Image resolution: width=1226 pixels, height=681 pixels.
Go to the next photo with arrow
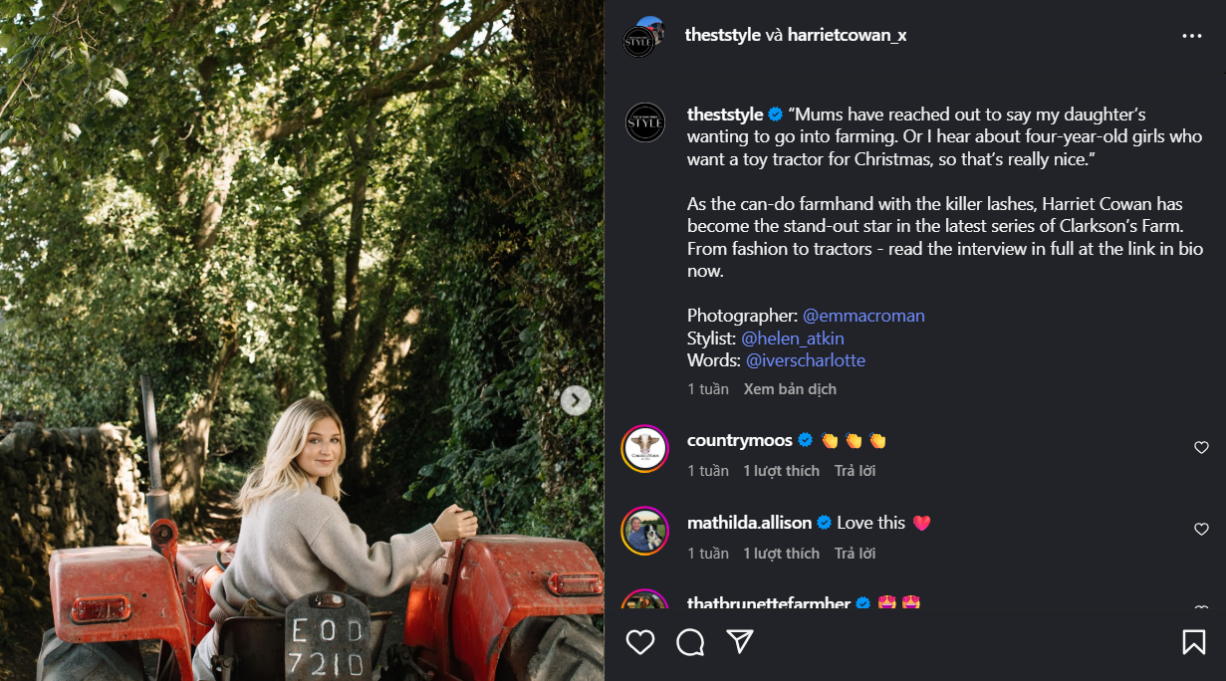pos(575,400)
